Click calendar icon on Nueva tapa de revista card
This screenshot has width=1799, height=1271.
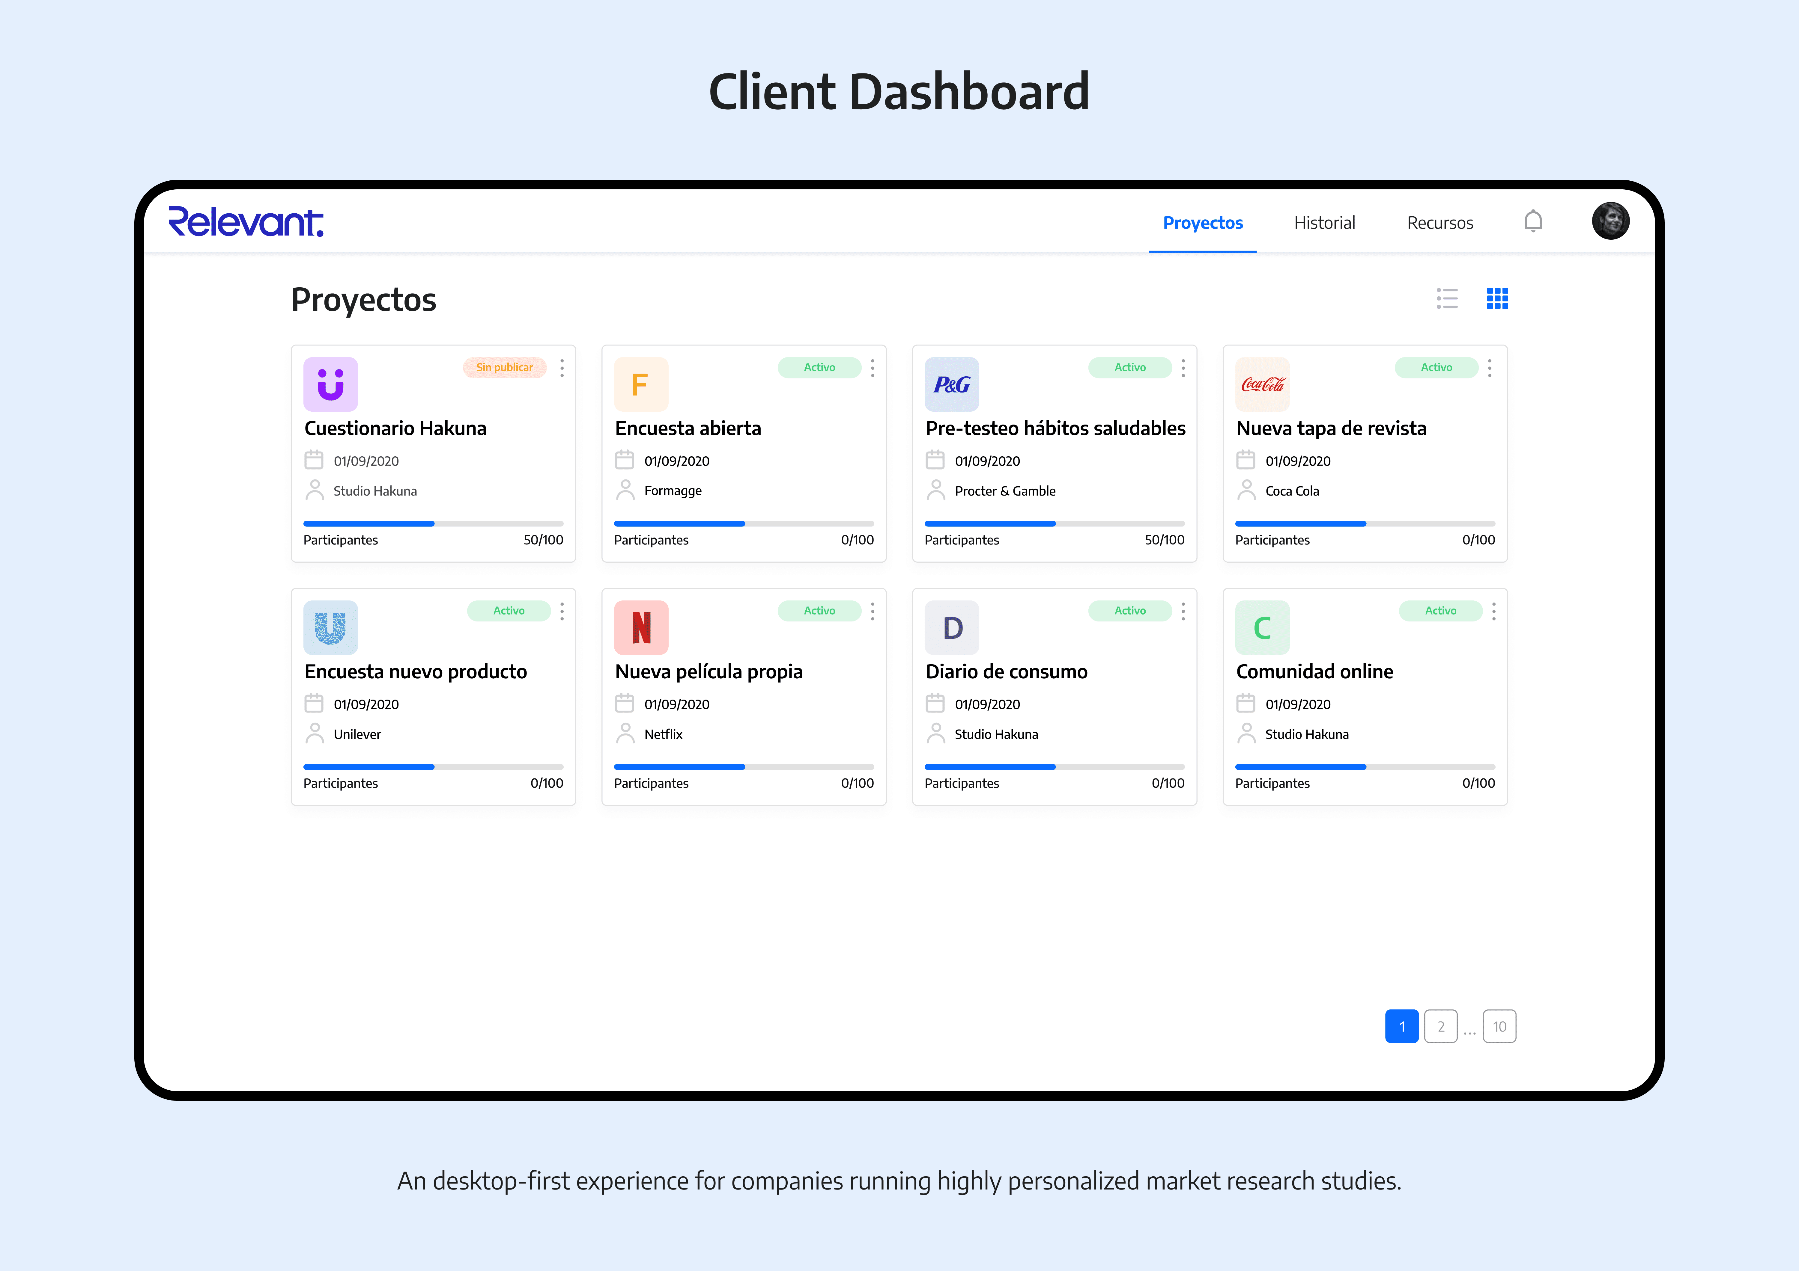tap(1246, 460)
